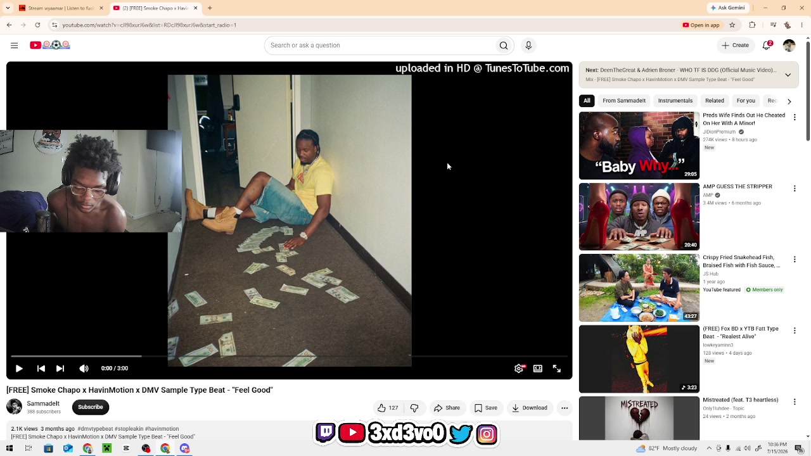This screenshot has width=811, height=456.
Task: Like the video with 127 likes
Action: pyautogui.click(x=388, y=408)
